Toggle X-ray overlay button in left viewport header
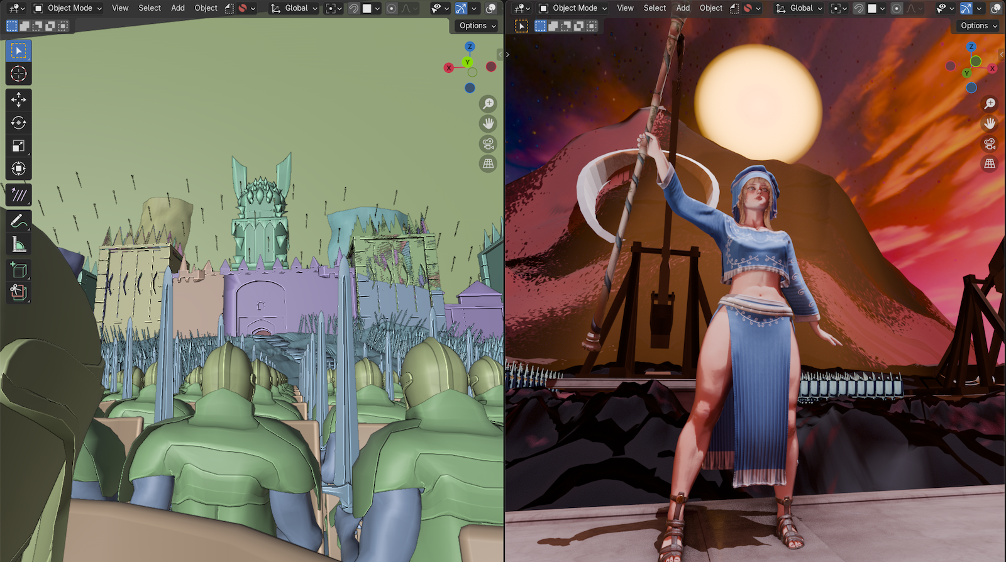 (491, 8)
